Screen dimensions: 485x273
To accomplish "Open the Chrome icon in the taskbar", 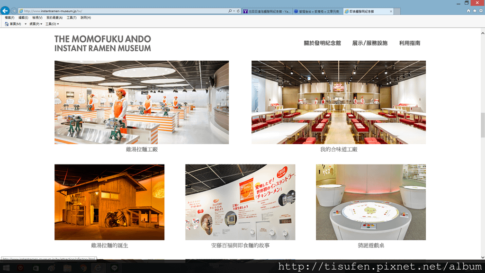I will (83, 268).
